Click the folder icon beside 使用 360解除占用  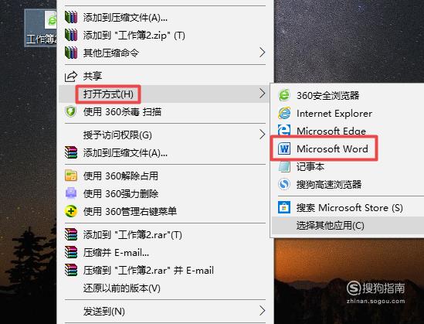[71, 176]
